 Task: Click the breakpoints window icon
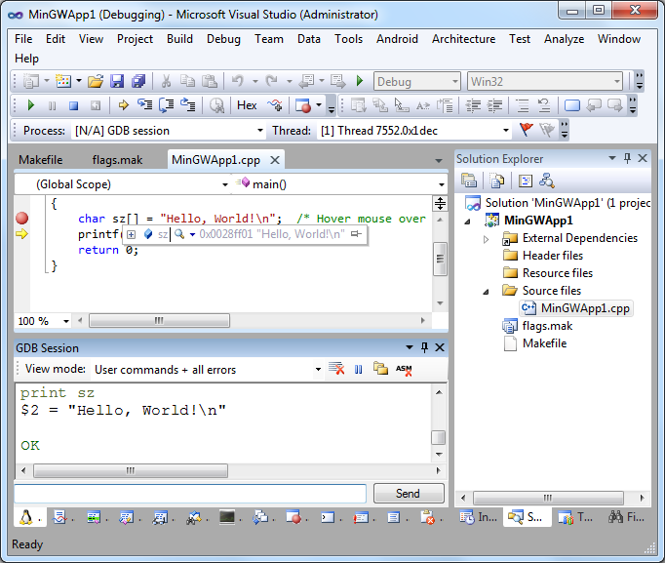point(303,105)
